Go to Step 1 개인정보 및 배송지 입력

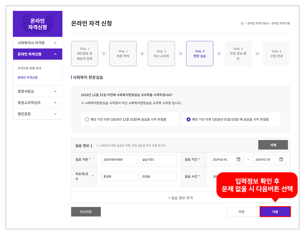click(x=84, y=54)
